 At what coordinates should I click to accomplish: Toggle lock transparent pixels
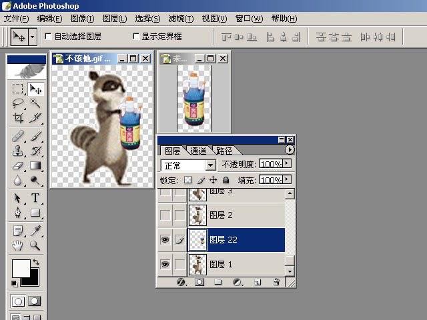coord(187,180)
